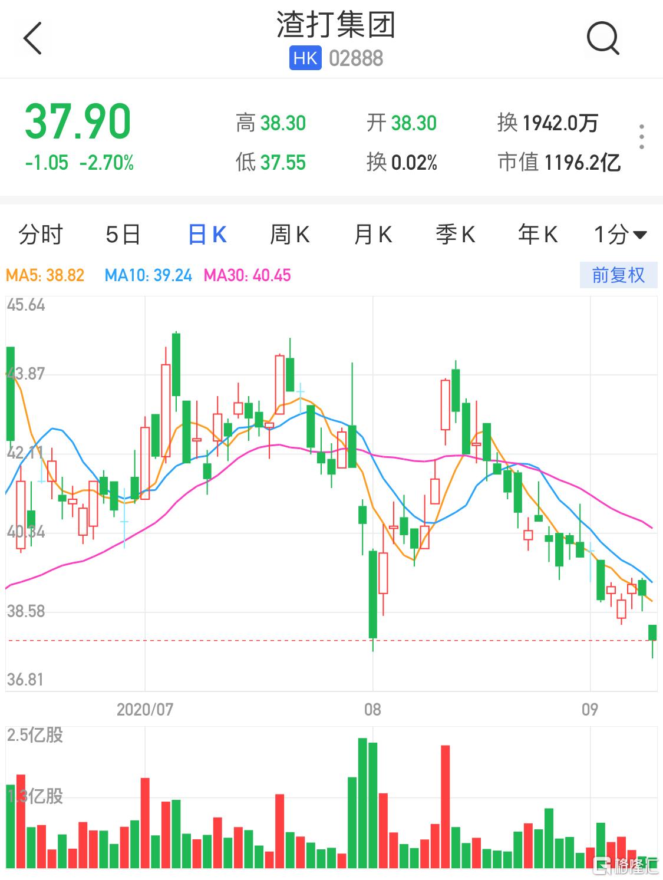The width and height of the screenshot is (663, 880).
Task: Tap the 换 0.02% turnover rate
Action: click(401, 162)
